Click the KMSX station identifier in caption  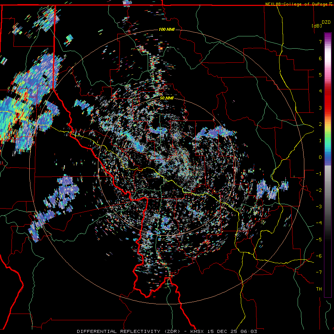[x=198, y=331]
